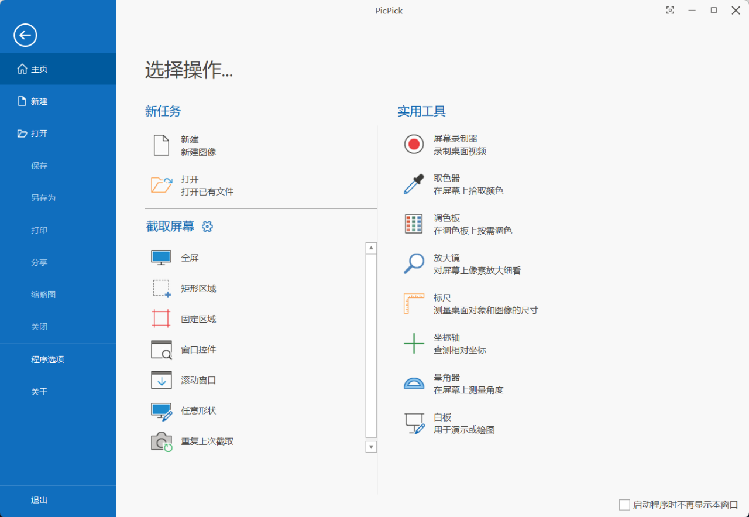Click the 对屏幕上像素放大细看 description text
The width and height of the screenshot is (749, 517).
(x=477, y=271)
